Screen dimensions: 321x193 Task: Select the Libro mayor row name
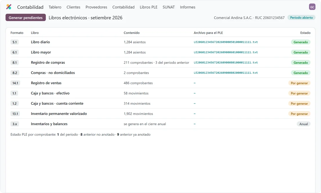41,52
